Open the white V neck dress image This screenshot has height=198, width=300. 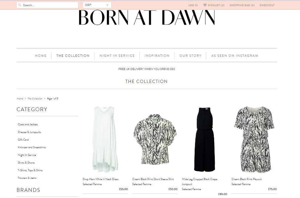[x=105, y=139]
